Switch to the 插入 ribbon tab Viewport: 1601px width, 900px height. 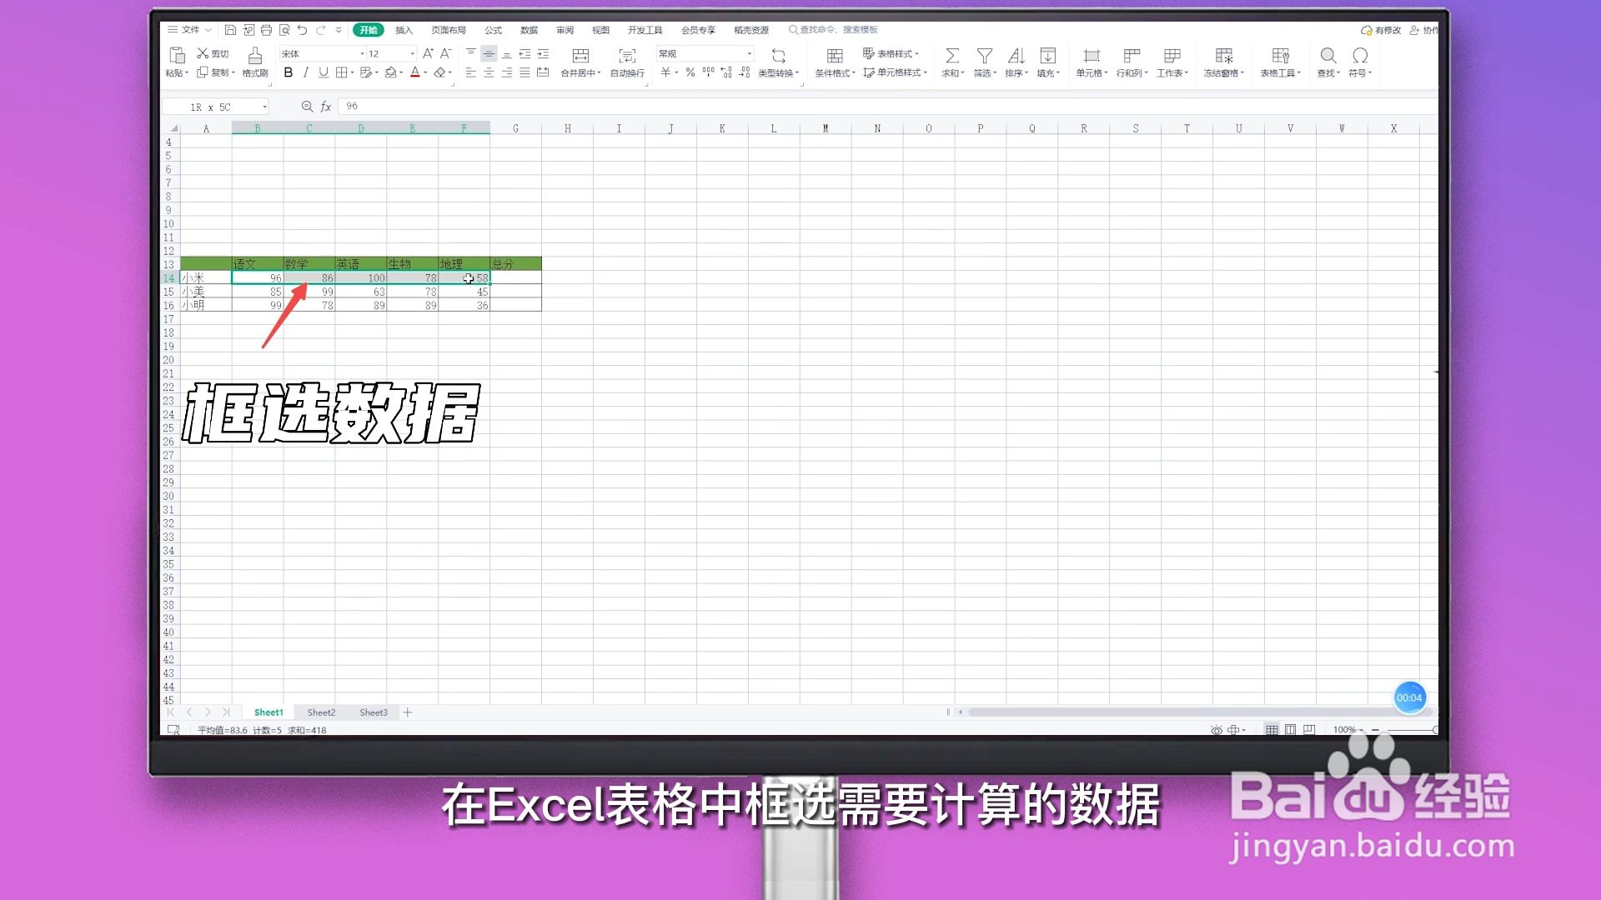pos(404,30)
